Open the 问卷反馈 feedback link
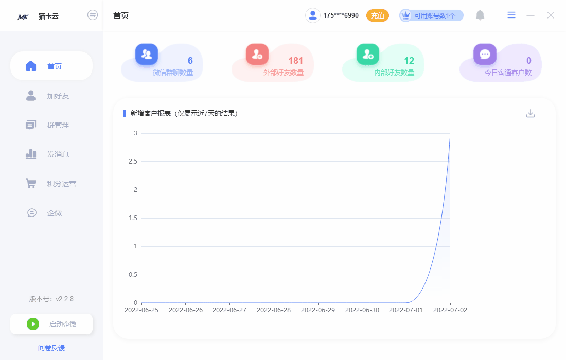The width and height of the screenshot is (566, 360). [51, 348]
